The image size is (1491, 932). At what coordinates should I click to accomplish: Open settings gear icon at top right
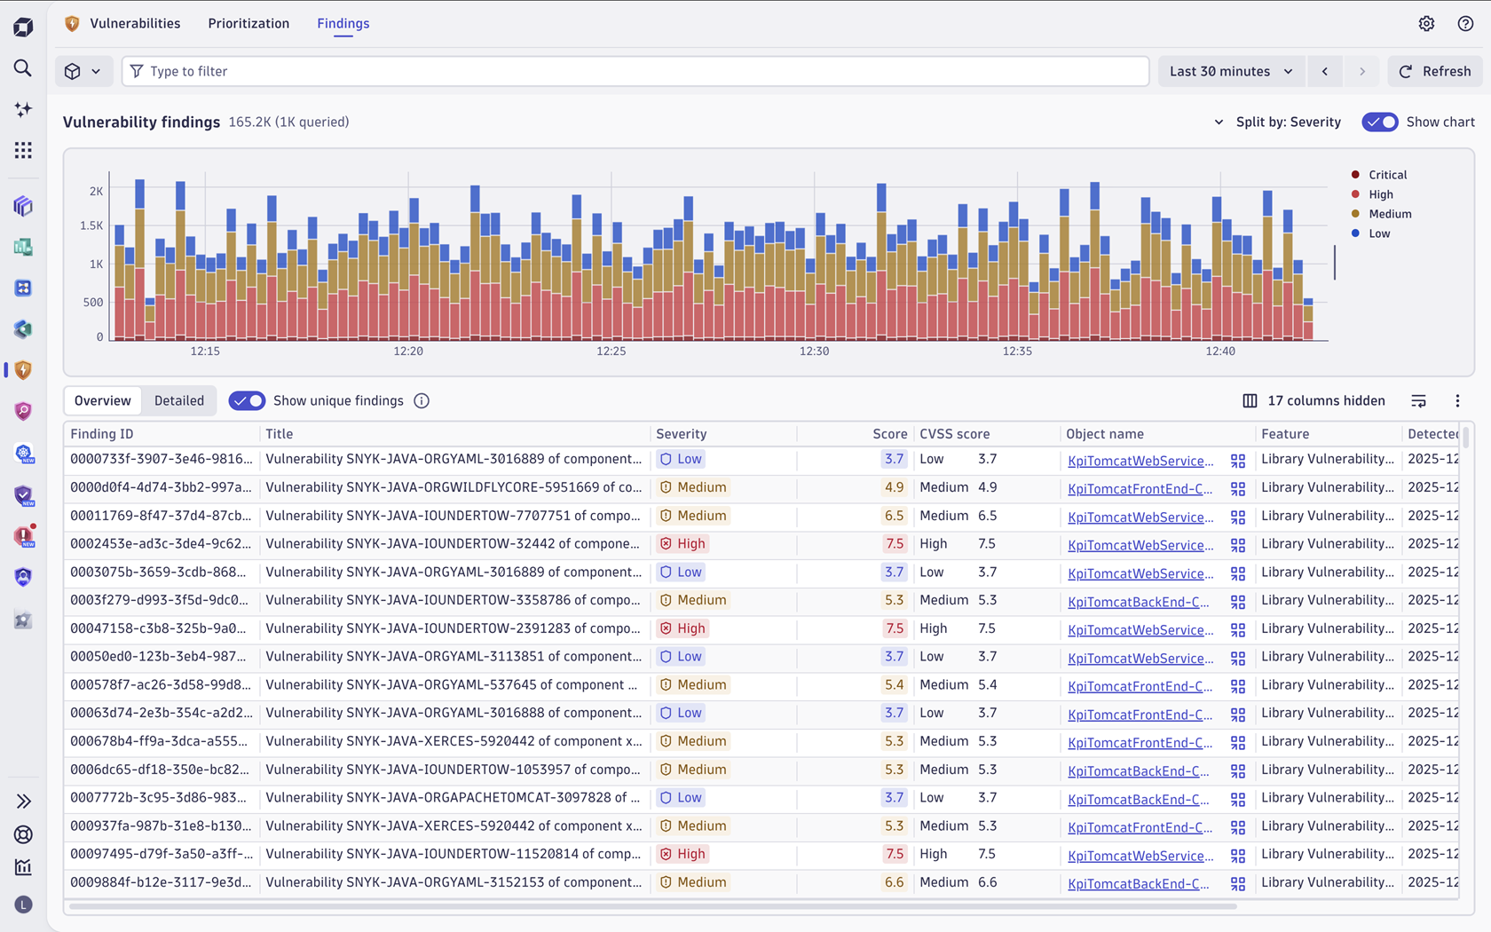[1426, 24]
